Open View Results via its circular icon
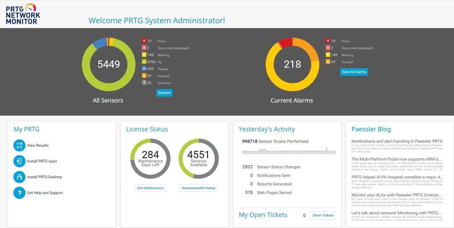Image resolution: width=454 pixels, height=228 pixels. 20,145
